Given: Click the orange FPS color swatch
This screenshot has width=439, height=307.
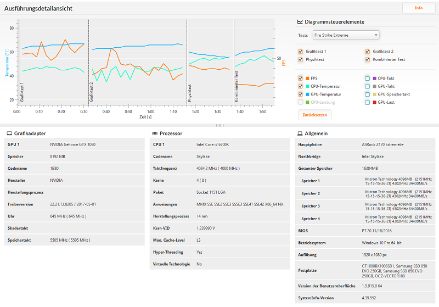Looking at the screenshot, I should 307,79.
